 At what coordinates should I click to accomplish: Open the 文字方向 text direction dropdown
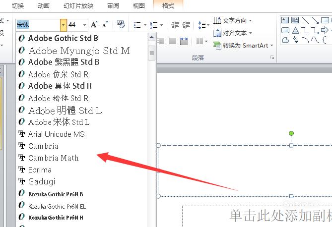pos(232,20)
